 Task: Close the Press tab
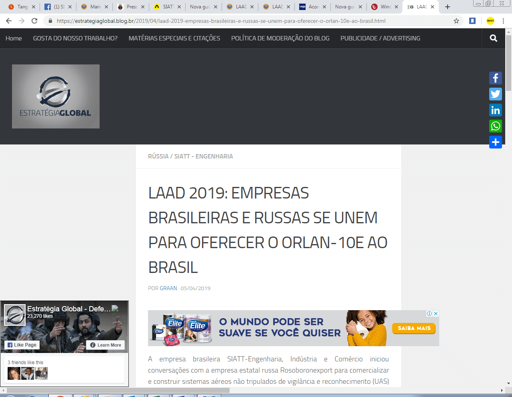(x=143, y=7)
